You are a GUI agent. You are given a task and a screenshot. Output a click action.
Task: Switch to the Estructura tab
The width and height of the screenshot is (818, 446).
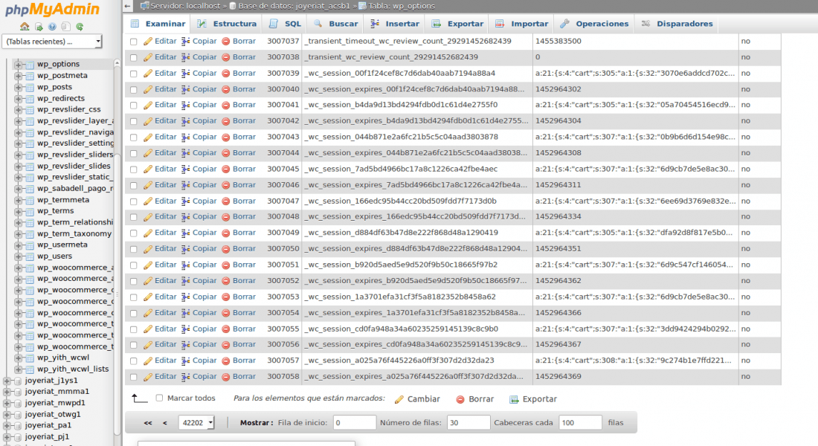(x=227, y=24)
